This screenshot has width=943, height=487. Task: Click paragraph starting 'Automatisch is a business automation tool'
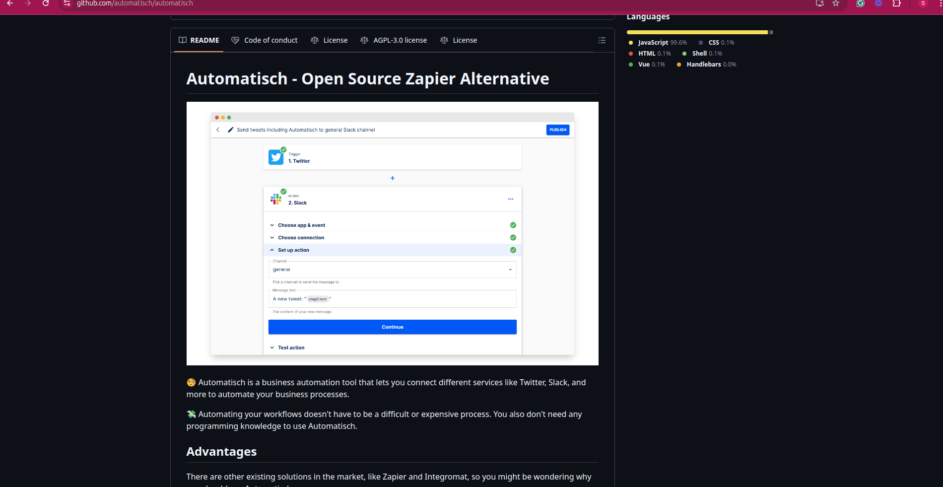point(386,388)
